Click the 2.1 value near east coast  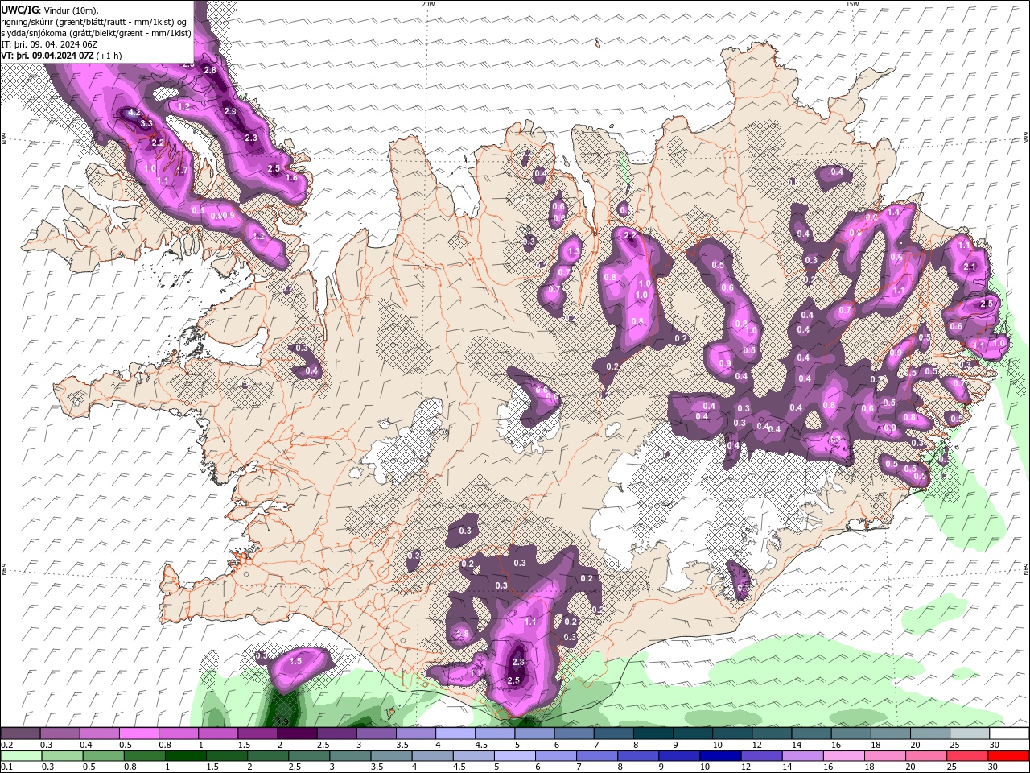(x=970, y=267)
